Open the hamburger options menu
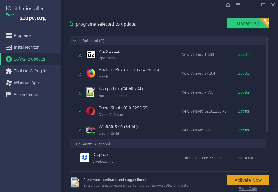The width and height of the screenshot is (278, 192). [238, 5]
